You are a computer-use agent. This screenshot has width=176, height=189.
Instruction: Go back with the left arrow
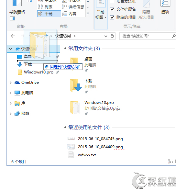click(x=13, y=36)
